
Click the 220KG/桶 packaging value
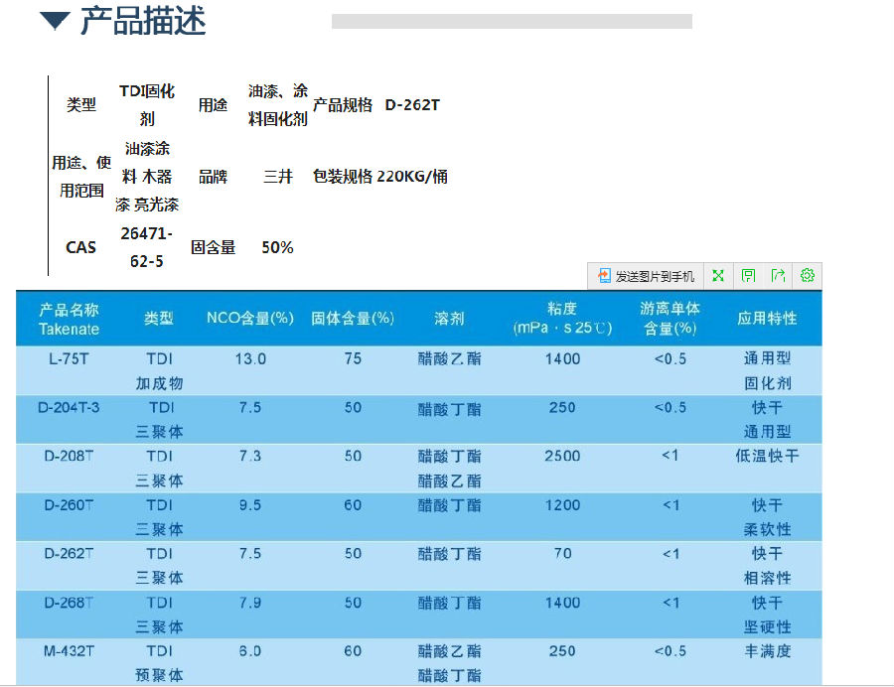click(x=412, y=177)
